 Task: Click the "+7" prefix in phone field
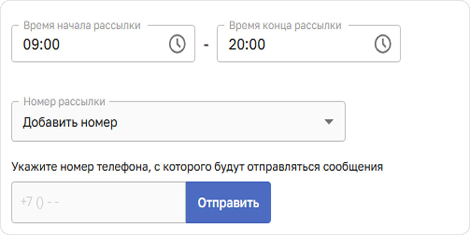tap(26, 202)
